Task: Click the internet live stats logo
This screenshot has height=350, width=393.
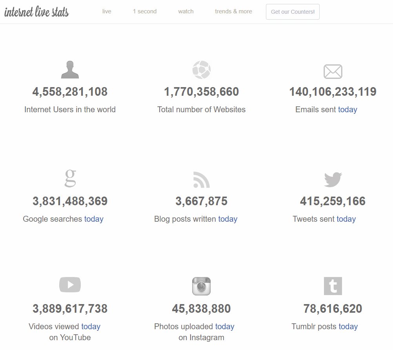Action: [x=36, y=12]
